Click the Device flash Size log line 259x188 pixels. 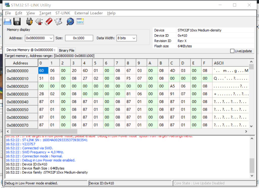[x=35, y=168]
